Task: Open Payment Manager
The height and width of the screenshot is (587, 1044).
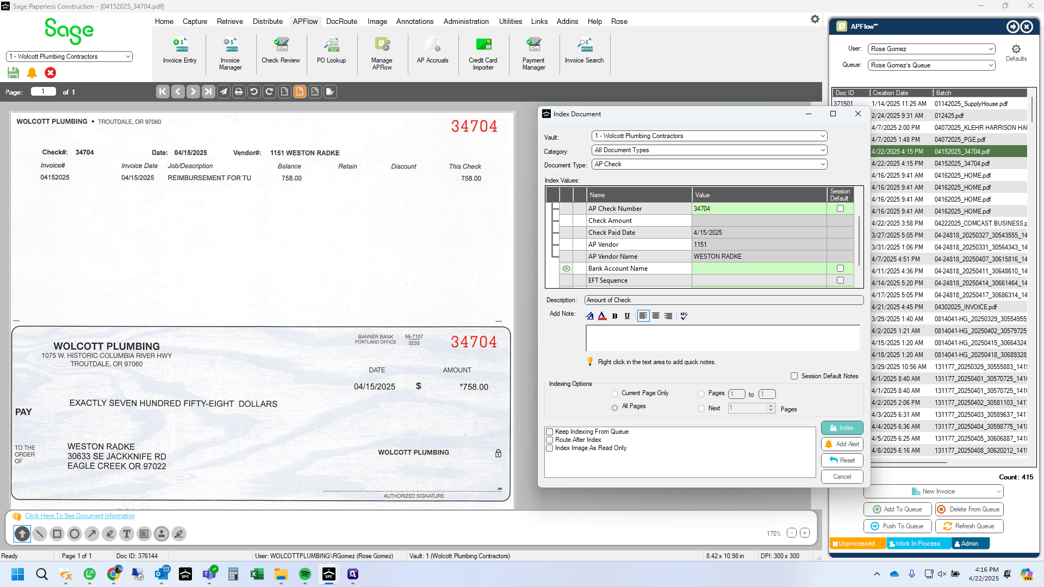Action: [x=533, y=54]
